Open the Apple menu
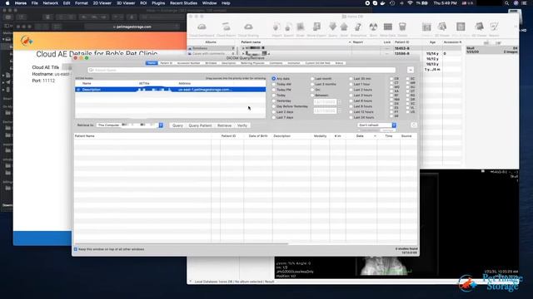Viewport: 533px width, 299px height. [7, 3]
